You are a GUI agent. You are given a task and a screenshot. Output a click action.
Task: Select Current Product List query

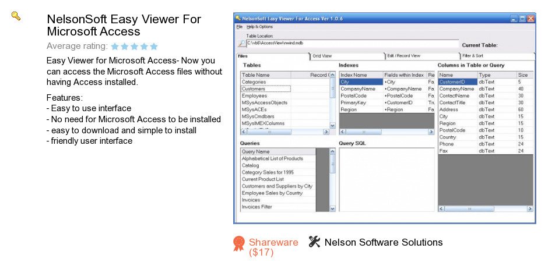pyautogui.click(x=278, y=179)
